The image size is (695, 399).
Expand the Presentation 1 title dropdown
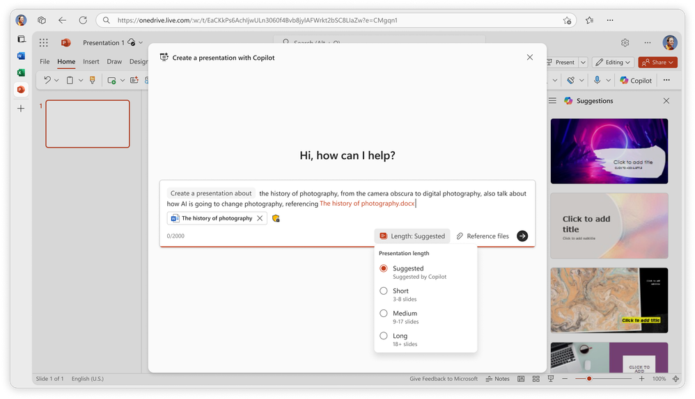(x=141, y=42)
